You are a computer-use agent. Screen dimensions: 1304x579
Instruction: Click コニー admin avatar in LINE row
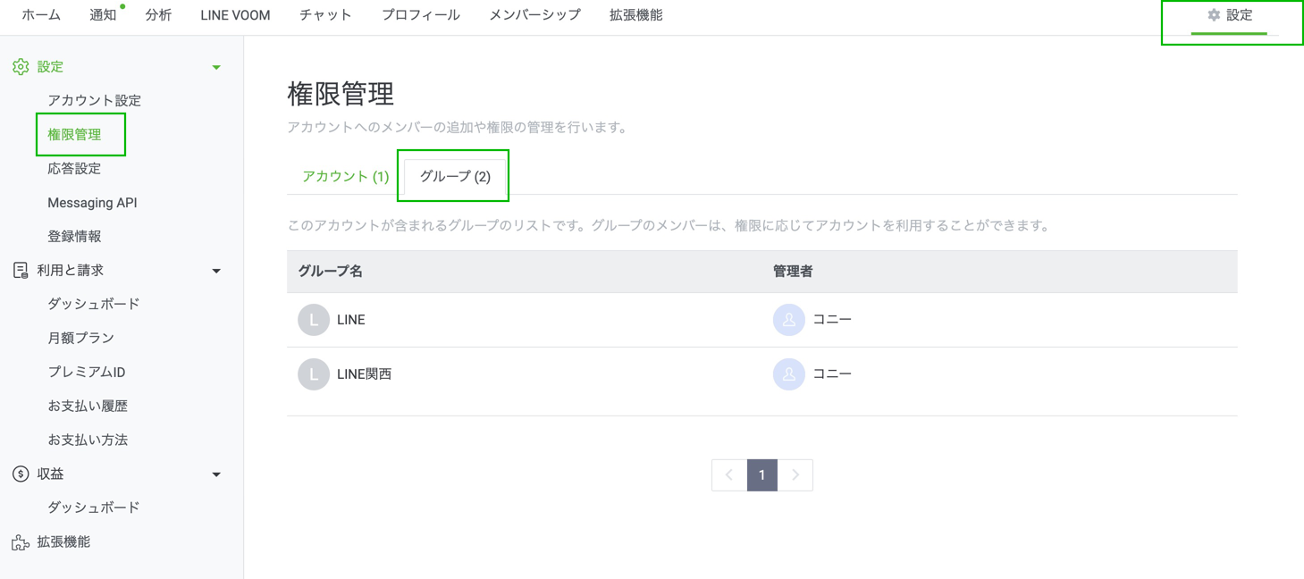[x=788, y=320]
